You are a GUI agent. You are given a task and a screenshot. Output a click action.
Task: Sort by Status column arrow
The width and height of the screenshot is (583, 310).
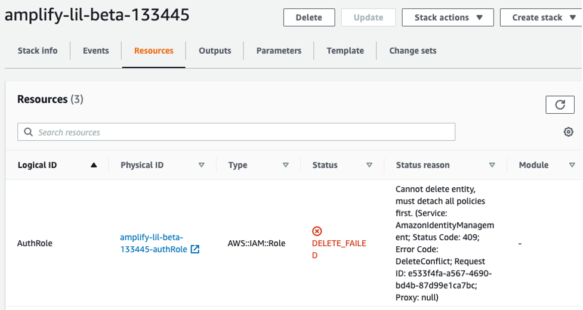pos(369,165)
